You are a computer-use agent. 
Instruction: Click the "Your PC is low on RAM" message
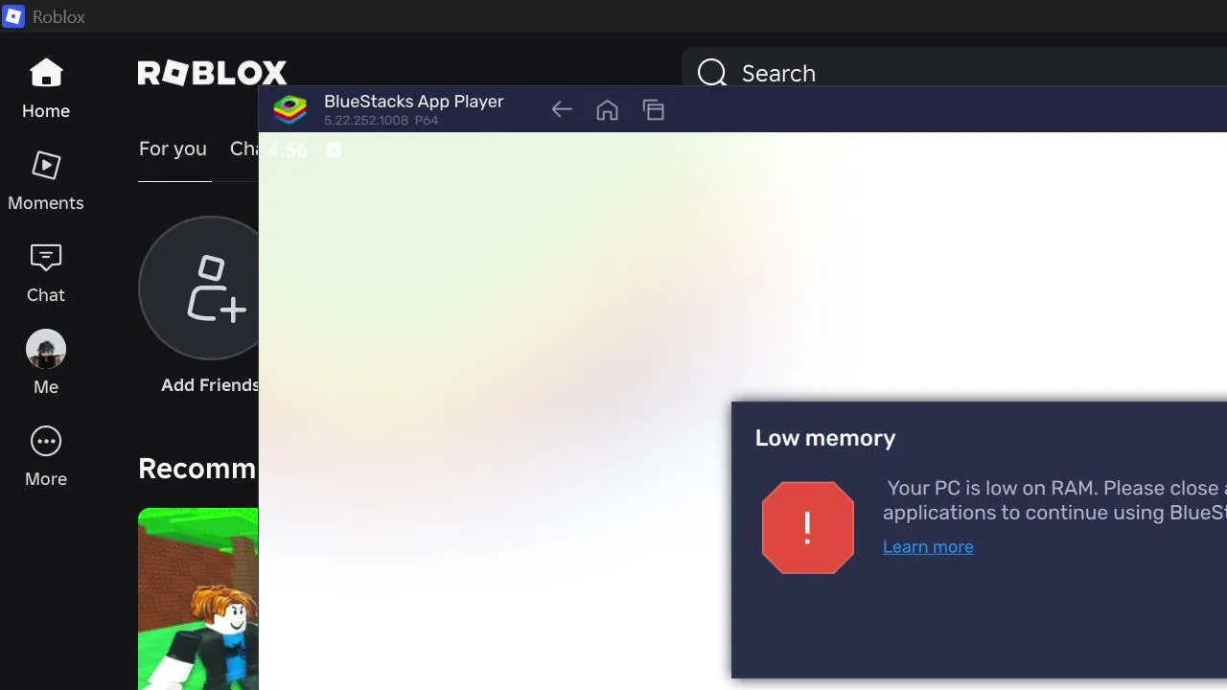1054,500
